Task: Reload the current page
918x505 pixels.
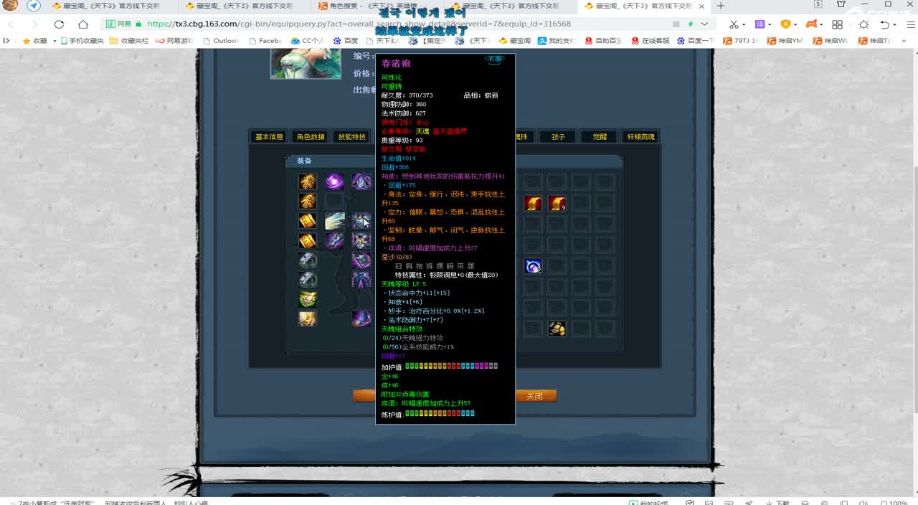Action: click(60, 24)
